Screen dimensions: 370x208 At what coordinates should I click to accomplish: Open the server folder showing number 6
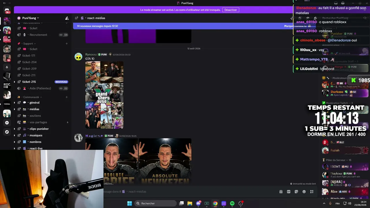(7, 67)
